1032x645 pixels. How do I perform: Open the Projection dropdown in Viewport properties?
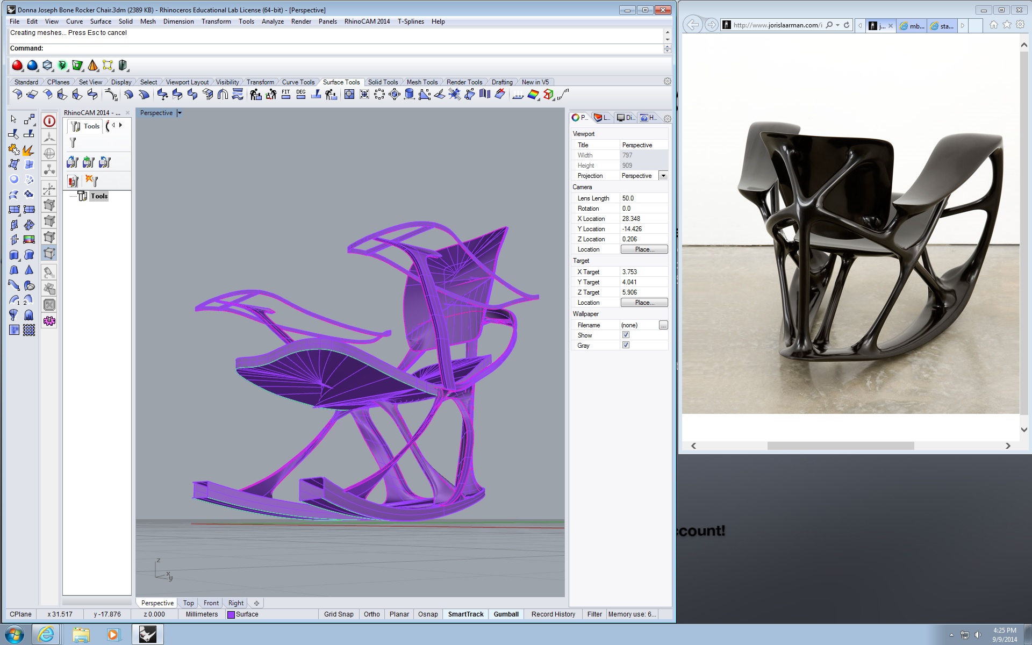(x=663, y=176)
